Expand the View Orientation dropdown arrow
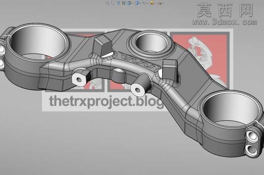Screen dimensions: 264x175 [x=132, y=3]
